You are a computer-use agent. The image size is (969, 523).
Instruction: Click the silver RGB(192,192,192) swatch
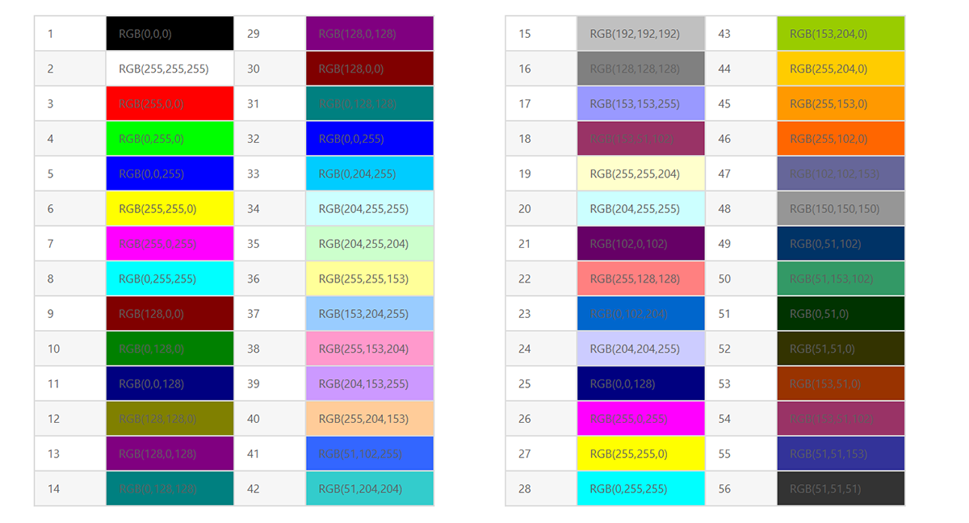click(x=641, y=34)
